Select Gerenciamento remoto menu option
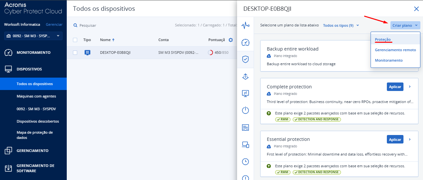 [x=395, y=50]
